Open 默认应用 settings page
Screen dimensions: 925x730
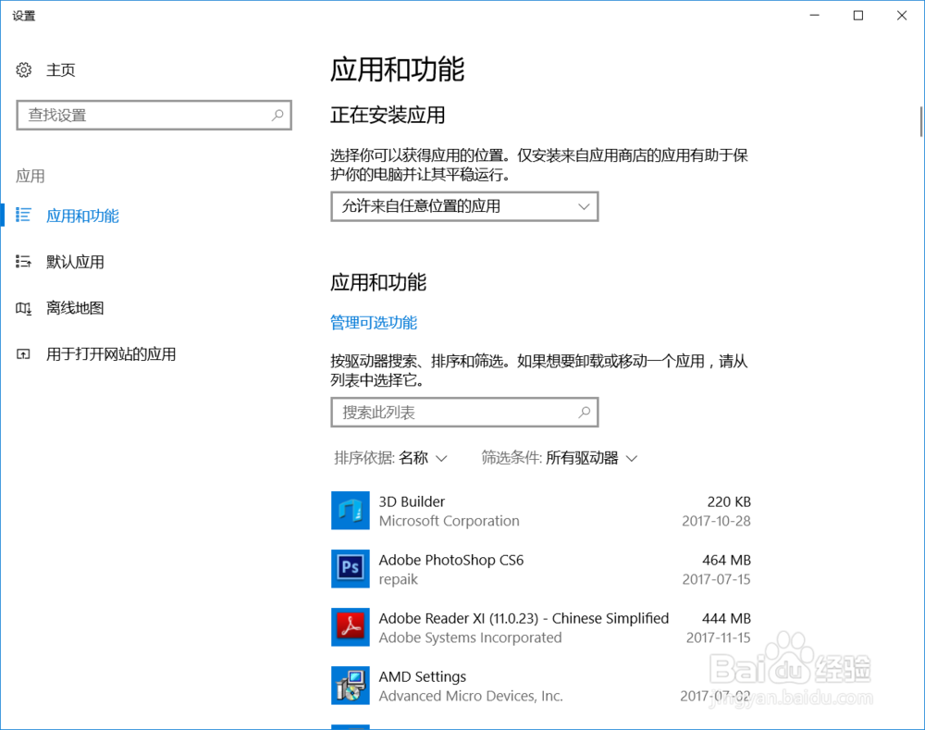point(75,262)
